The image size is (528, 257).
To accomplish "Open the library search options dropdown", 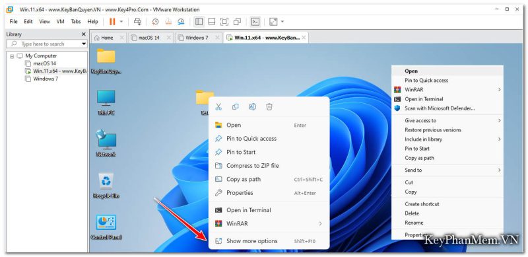I will click(x=84, y=44).
